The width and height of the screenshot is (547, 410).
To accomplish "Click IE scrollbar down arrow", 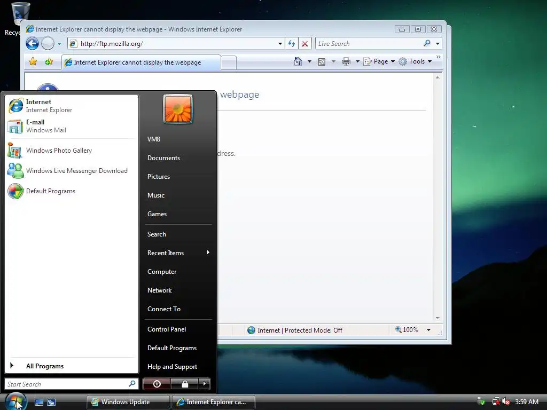I will 437,318.
